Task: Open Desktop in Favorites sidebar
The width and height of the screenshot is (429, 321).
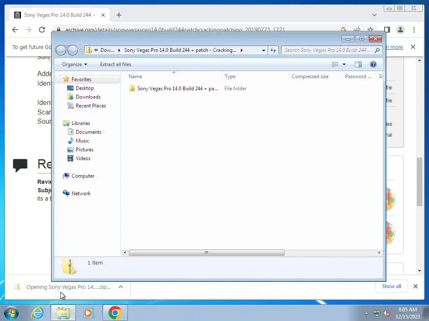Action: click(85, 88)
